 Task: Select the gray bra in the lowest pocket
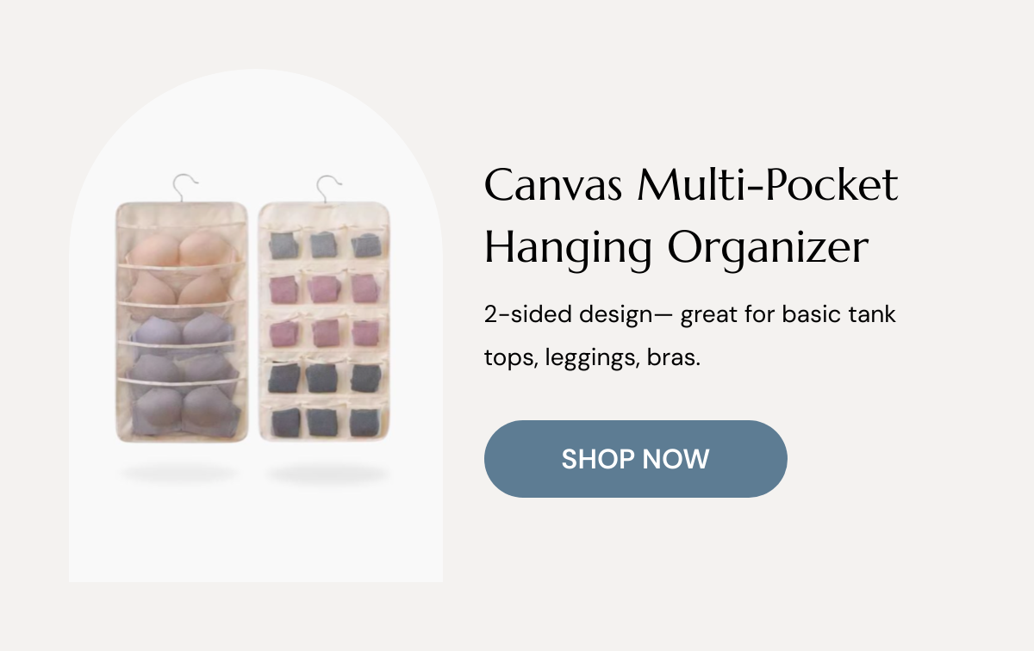(182, 410)
